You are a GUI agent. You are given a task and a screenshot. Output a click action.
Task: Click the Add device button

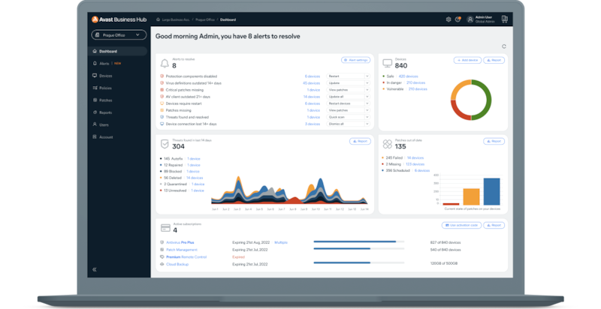pos(467,59)
